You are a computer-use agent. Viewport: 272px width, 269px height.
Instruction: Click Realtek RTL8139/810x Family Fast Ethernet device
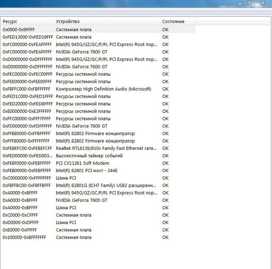pos(106,148)
